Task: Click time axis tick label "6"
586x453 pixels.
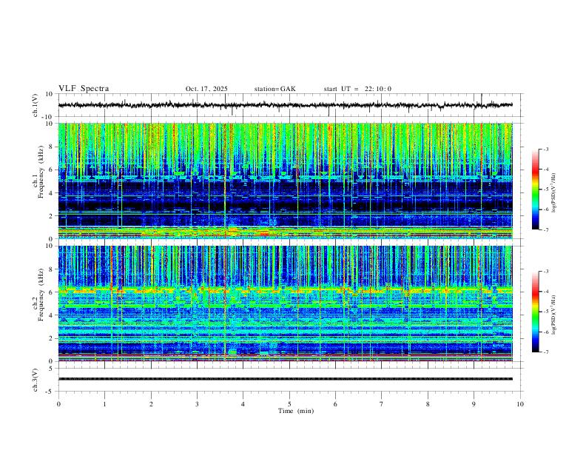Action: pos(336,404)
